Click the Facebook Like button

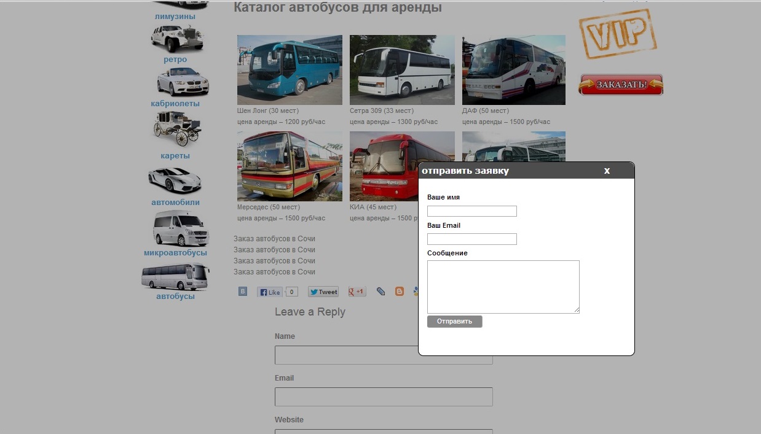pos(270,292)
